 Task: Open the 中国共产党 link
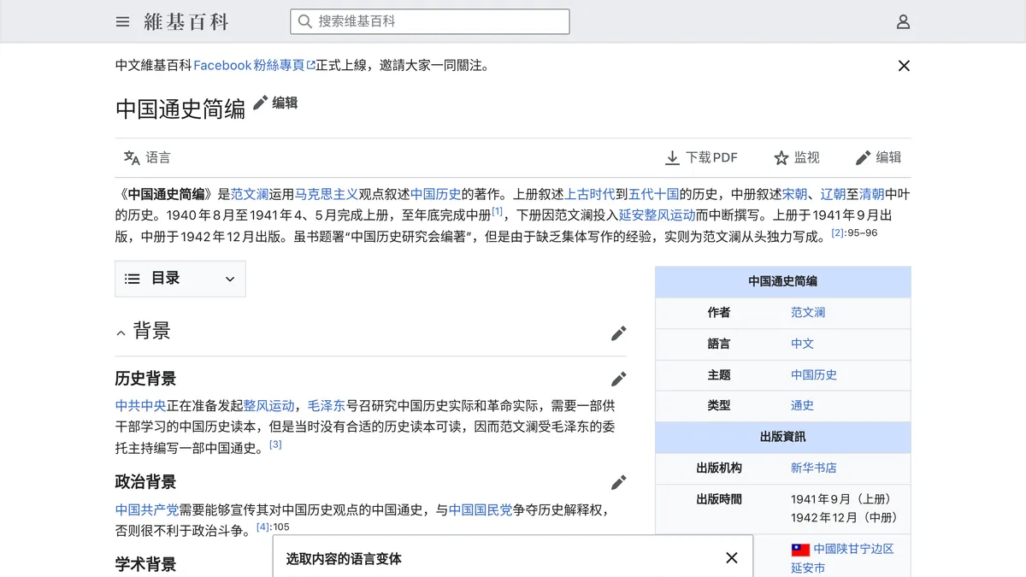click(x=147, y=509)
